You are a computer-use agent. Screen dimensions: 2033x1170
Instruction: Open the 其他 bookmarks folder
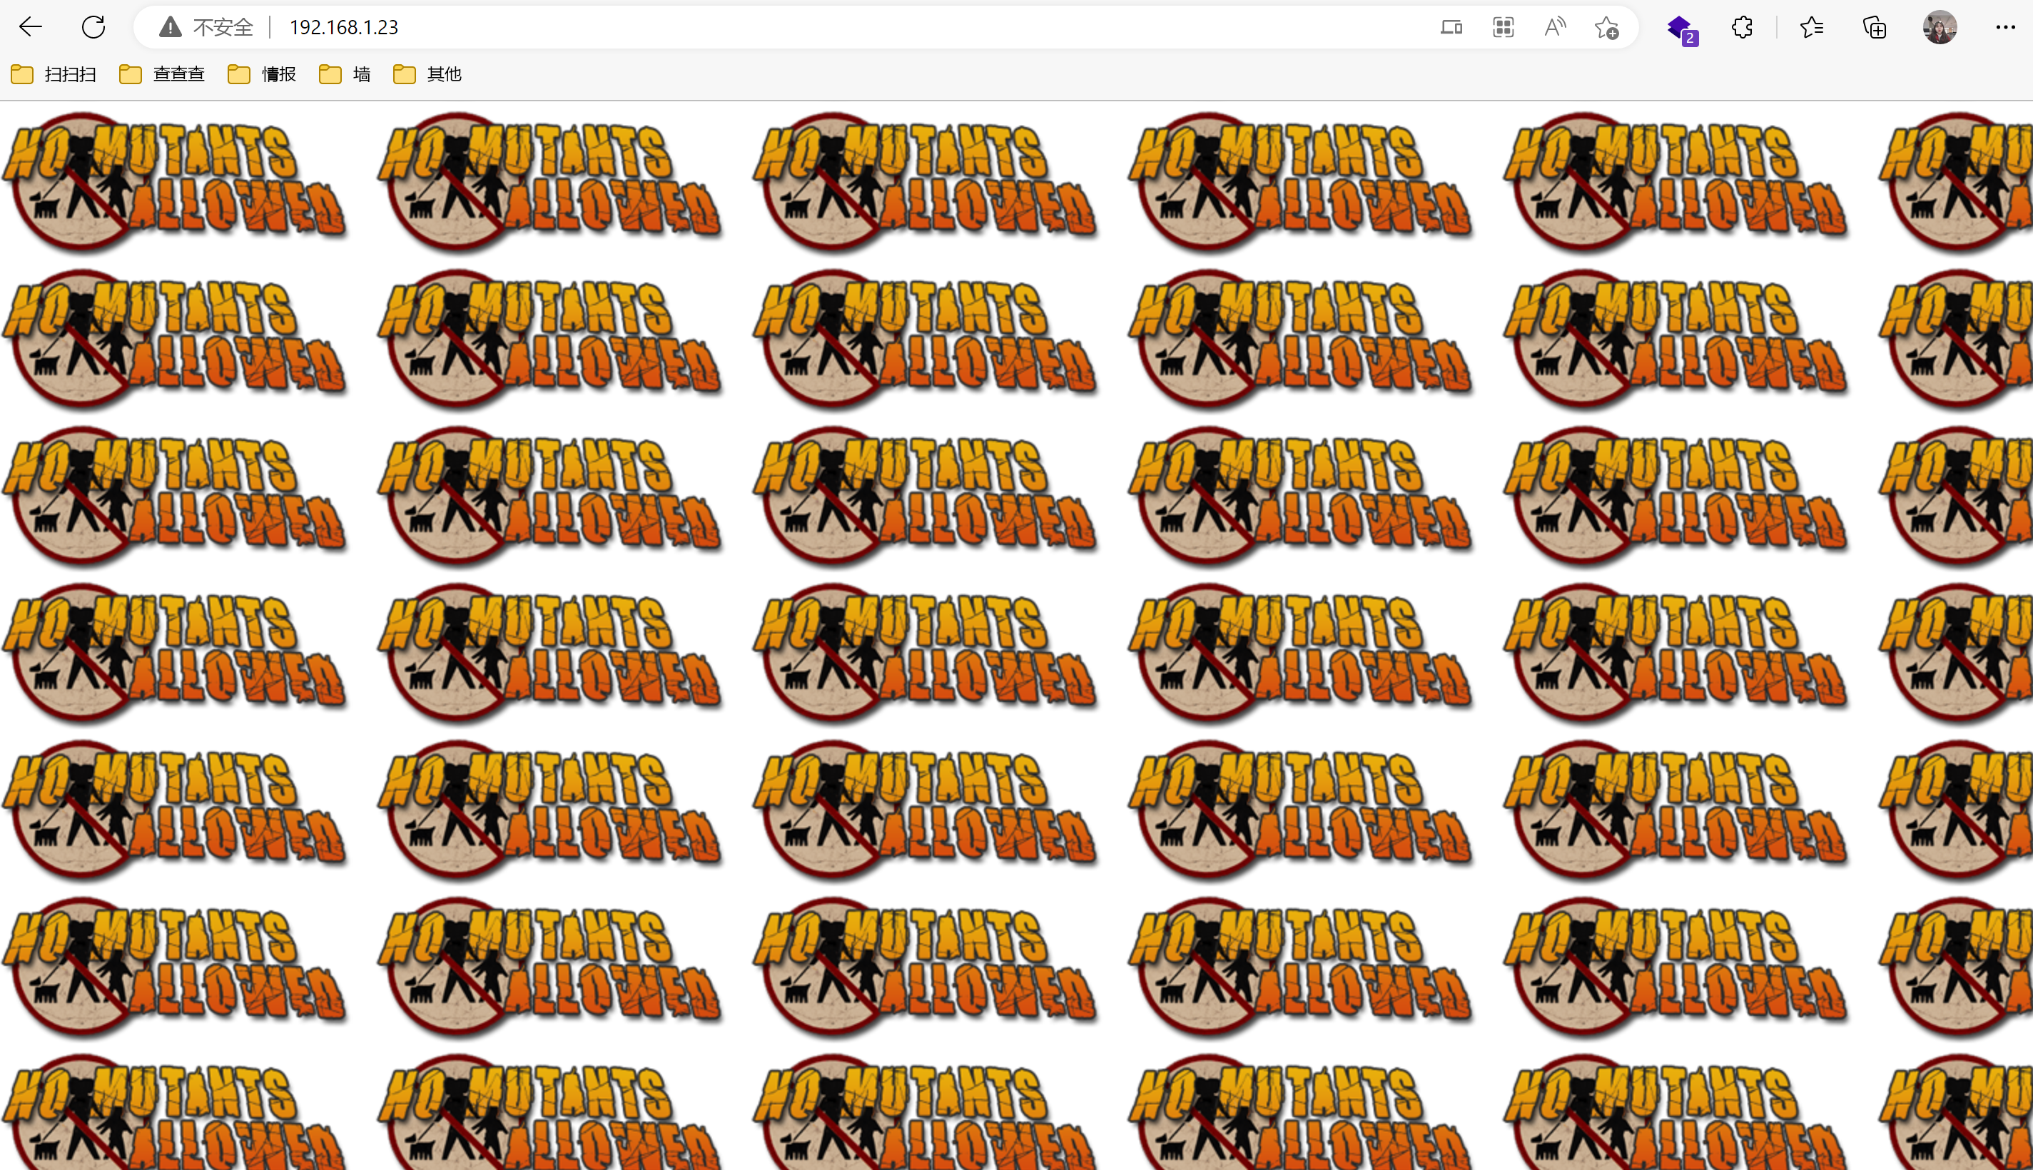(x=427, y=75)
